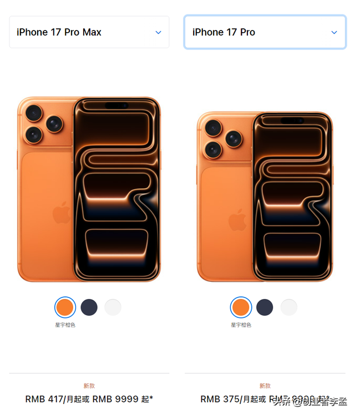Click the iPhone 17 Pro Max product image
Screen dimensions: 355x414
[x=89, y=189]
